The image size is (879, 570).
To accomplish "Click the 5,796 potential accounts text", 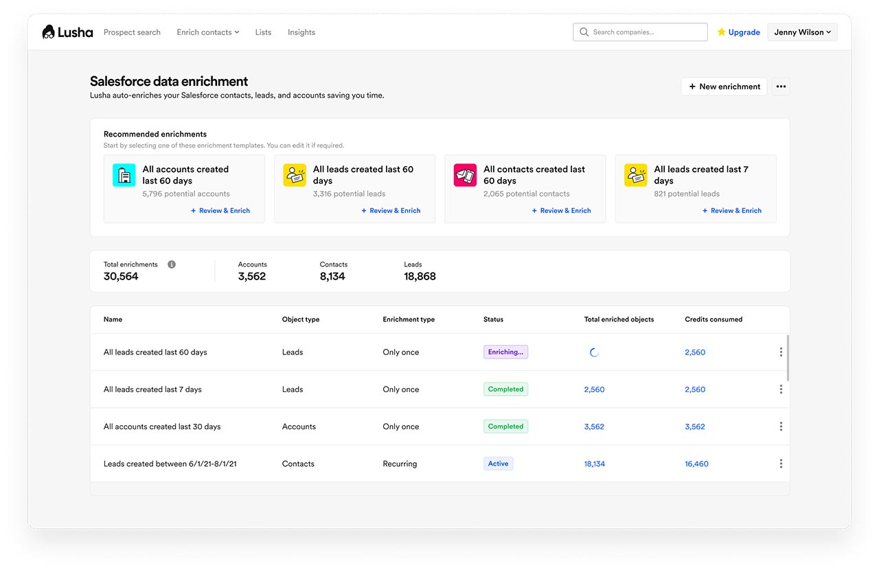I will point(186,194).
